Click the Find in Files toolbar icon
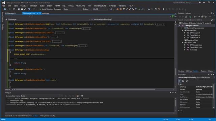 111,9
